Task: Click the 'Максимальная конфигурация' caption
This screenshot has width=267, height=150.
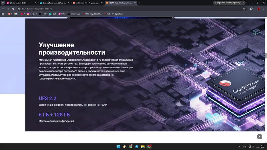Action: [x=56, y=121]
